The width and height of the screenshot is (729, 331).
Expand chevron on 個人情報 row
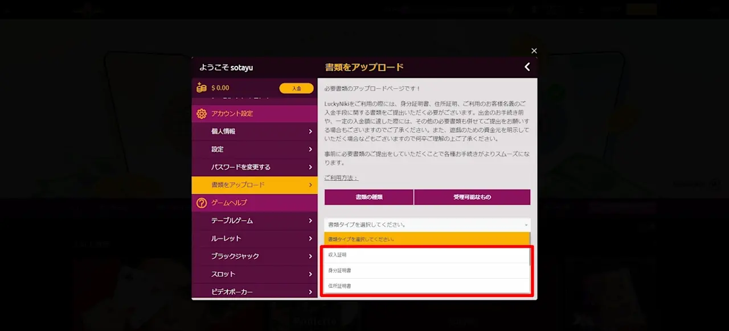coord(310,131)
